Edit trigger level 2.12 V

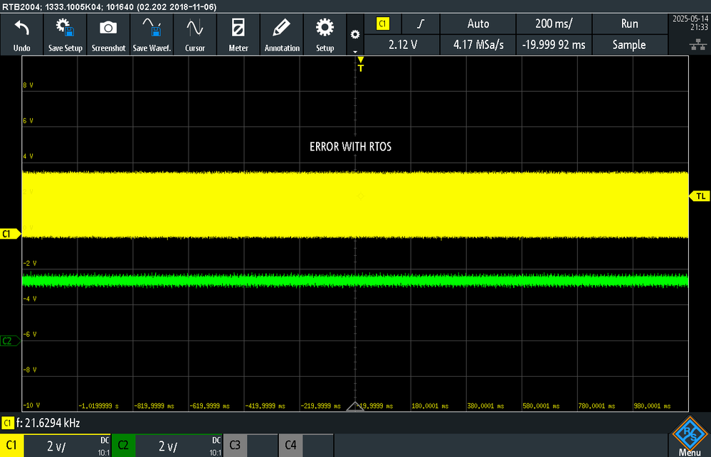(x=403, y=45)
